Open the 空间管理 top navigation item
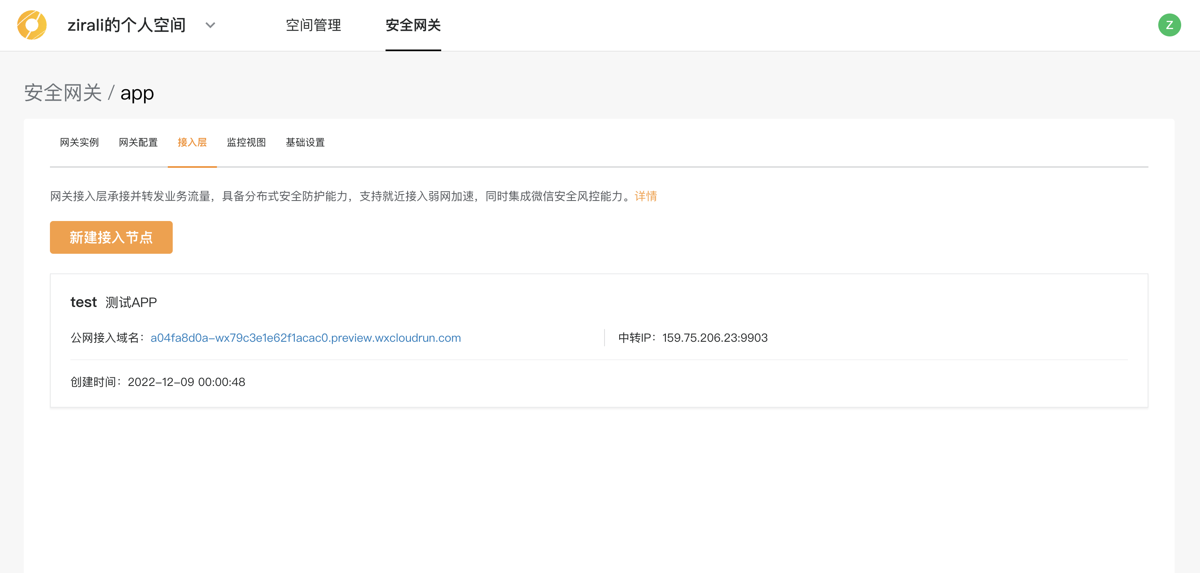 [x=313, y=25]
